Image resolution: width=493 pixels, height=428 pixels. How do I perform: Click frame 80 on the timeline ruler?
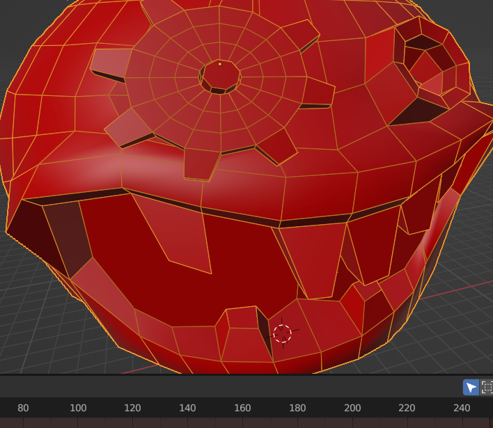pyautogui.click(x=23, y=408)
